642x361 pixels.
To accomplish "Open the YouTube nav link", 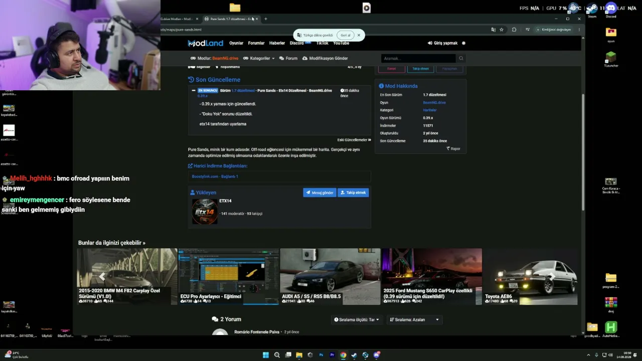I will (341, 43).
